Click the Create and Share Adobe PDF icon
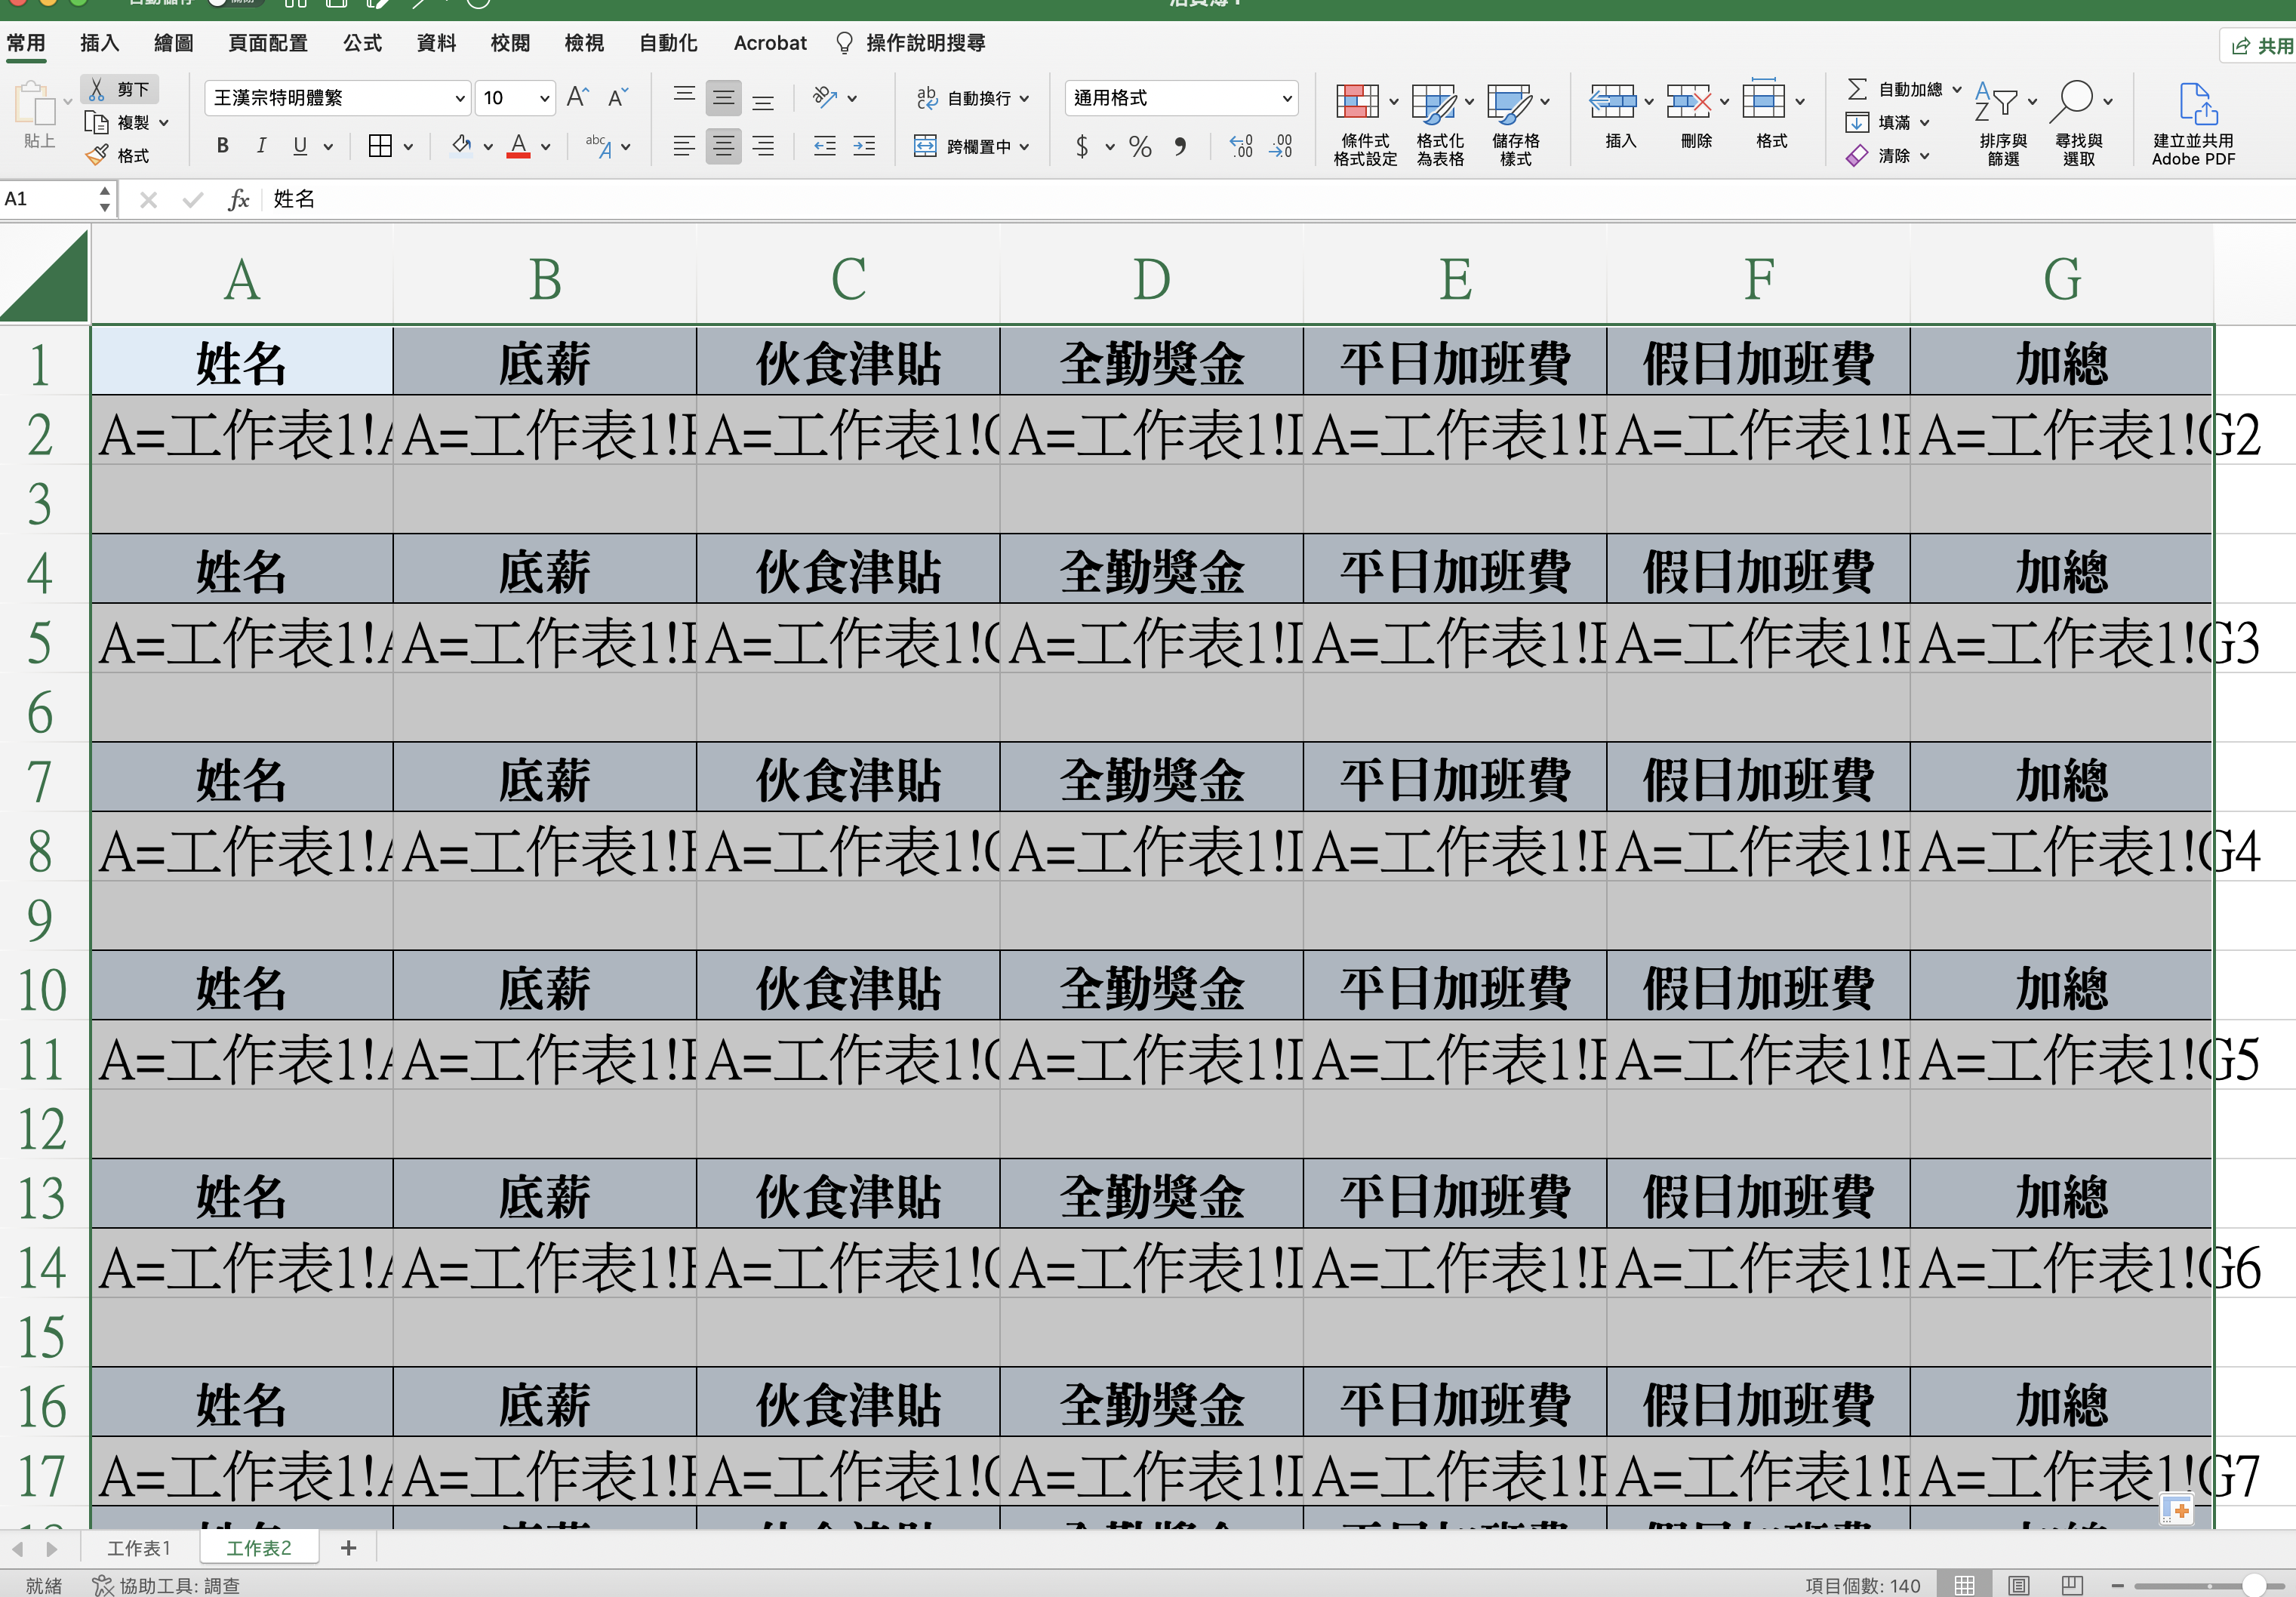Screen dimensions: 2296x1597 pyautogui.click(x=2196, y=104)
